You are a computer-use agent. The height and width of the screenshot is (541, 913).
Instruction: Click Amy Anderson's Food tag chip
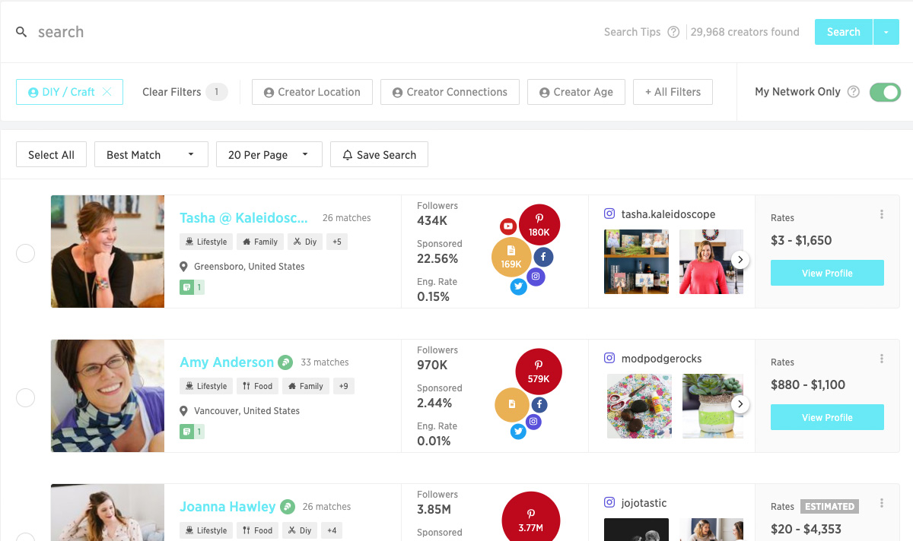pos(257,386)
